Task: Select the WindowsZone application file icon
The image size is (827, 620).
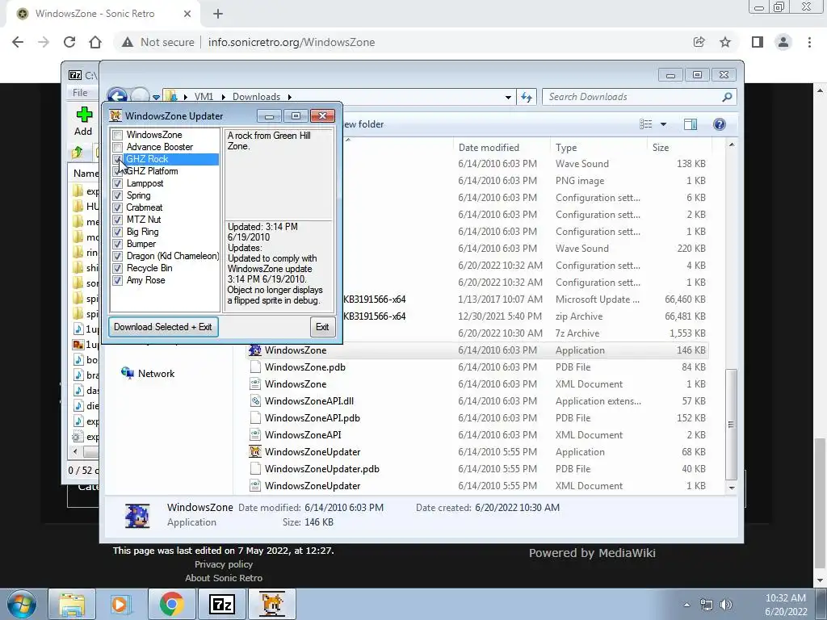Action: point(255,350)
